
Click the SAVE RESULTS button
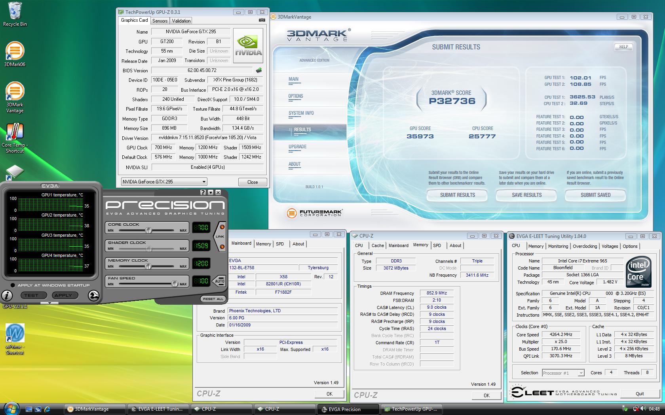click(x=526, y=195)
